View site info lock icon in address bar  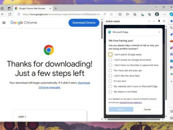(x=19, y=14)
